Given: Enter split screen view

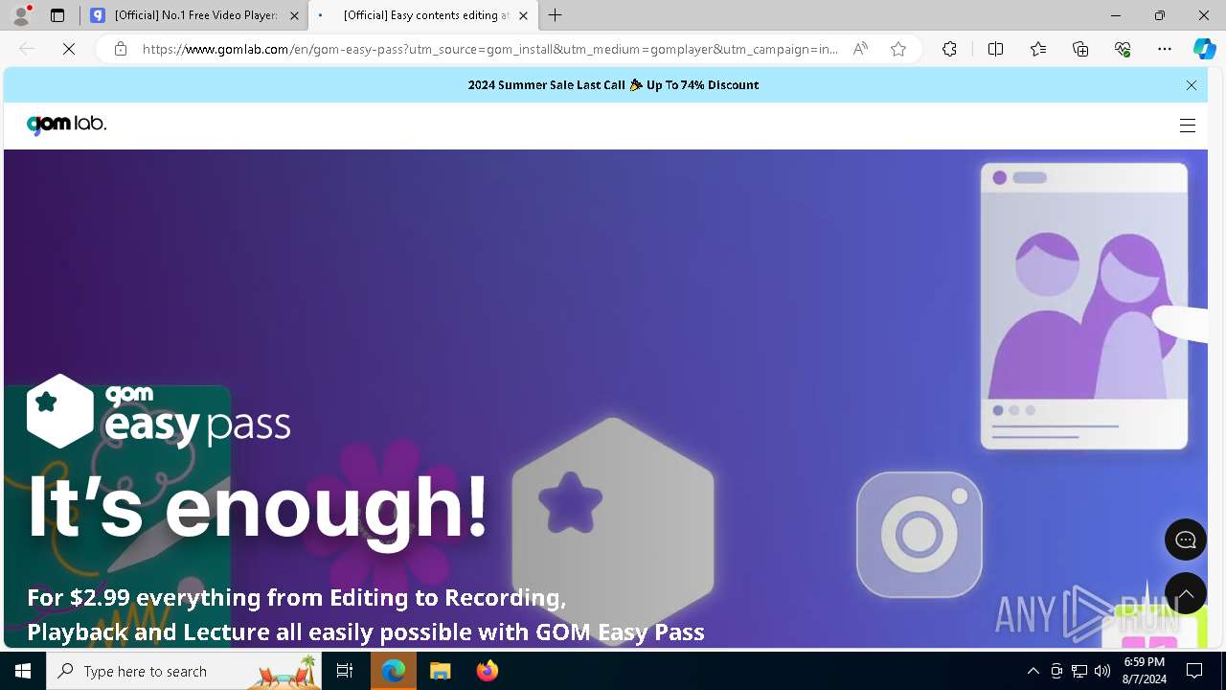Looking at the screenshot, I should tap(995, 49).
